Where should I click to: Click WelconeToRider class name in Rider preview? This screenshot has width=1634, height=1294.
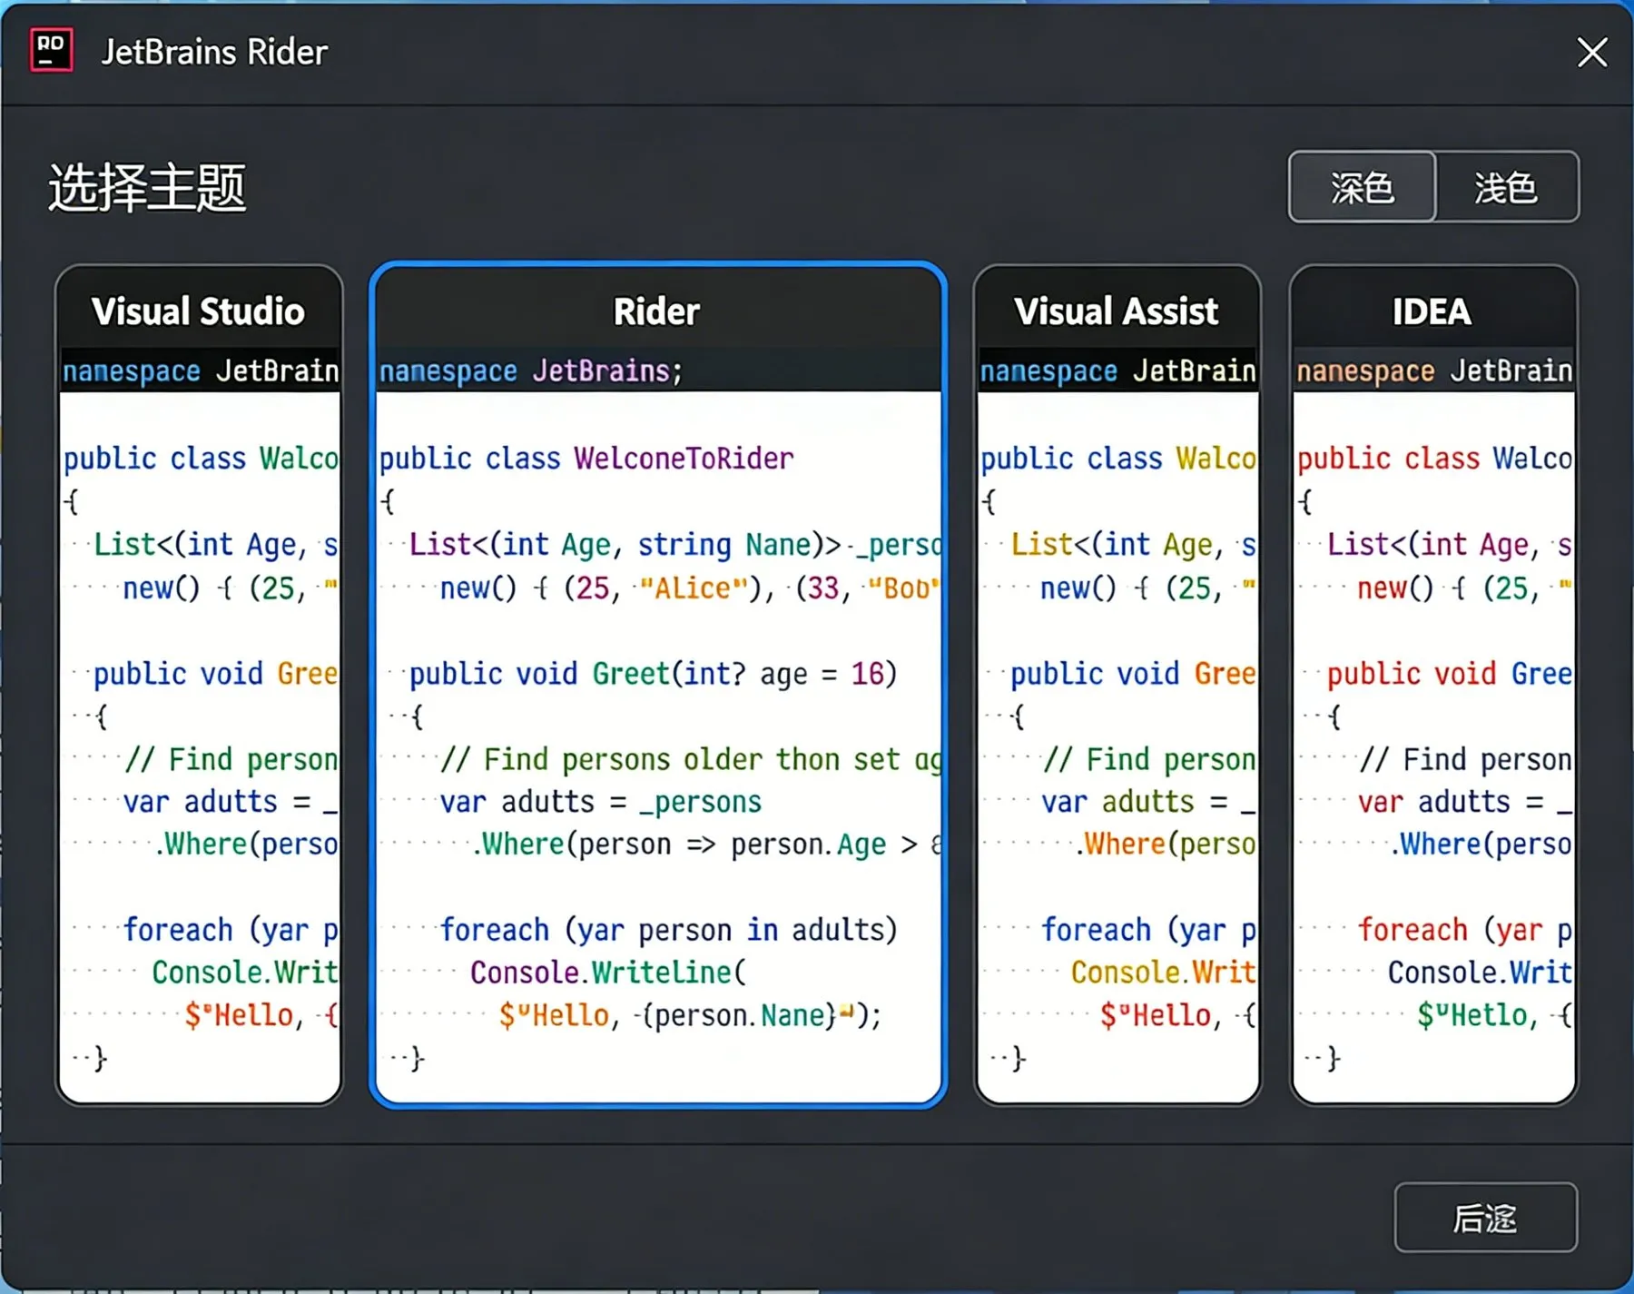684,458
